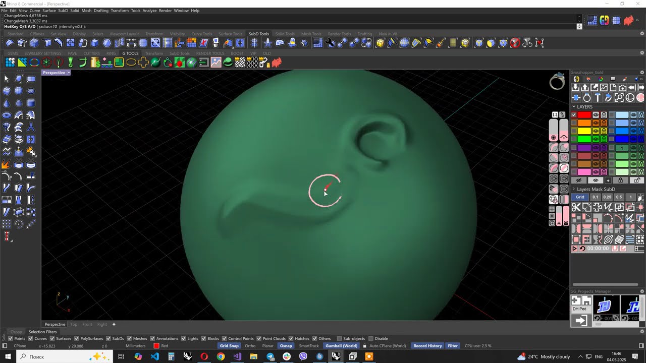646x363 pixels.
Task: Open Grasshopper_Gold panel gear settings
Action: pos(642,73)
